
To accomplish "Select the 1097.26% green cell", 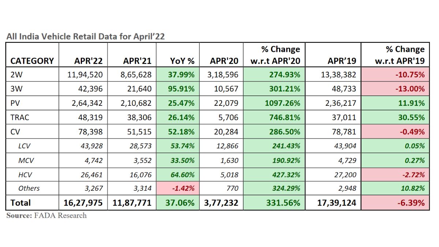I will [x=282, y=103].
